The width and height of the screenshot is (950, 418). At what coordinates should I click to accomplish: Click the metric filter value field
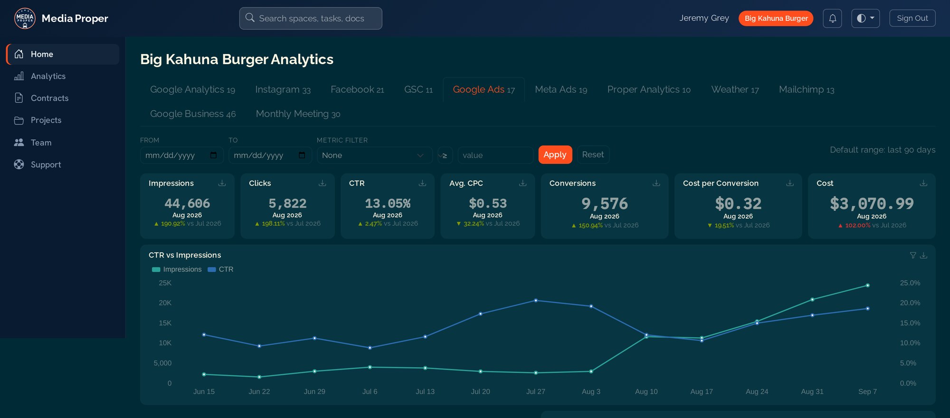coord(495,155)
